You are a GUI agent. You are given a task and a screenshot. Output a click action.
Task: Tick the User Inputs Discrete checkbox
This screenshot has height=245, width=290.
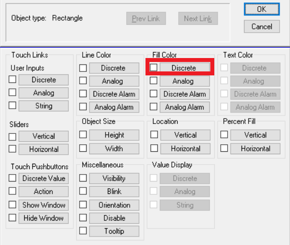click(x=12, y=79)
